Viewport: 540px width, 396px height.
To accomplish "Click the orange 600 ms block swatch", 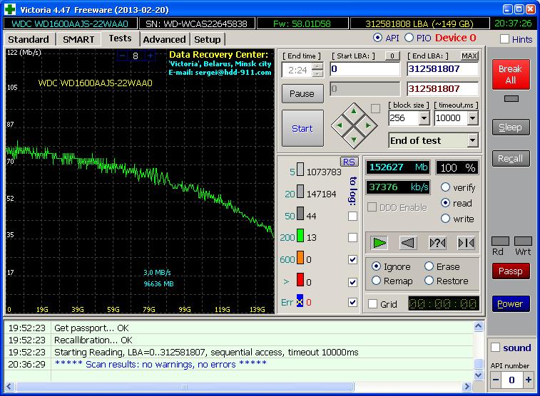I will pos(300,257).
